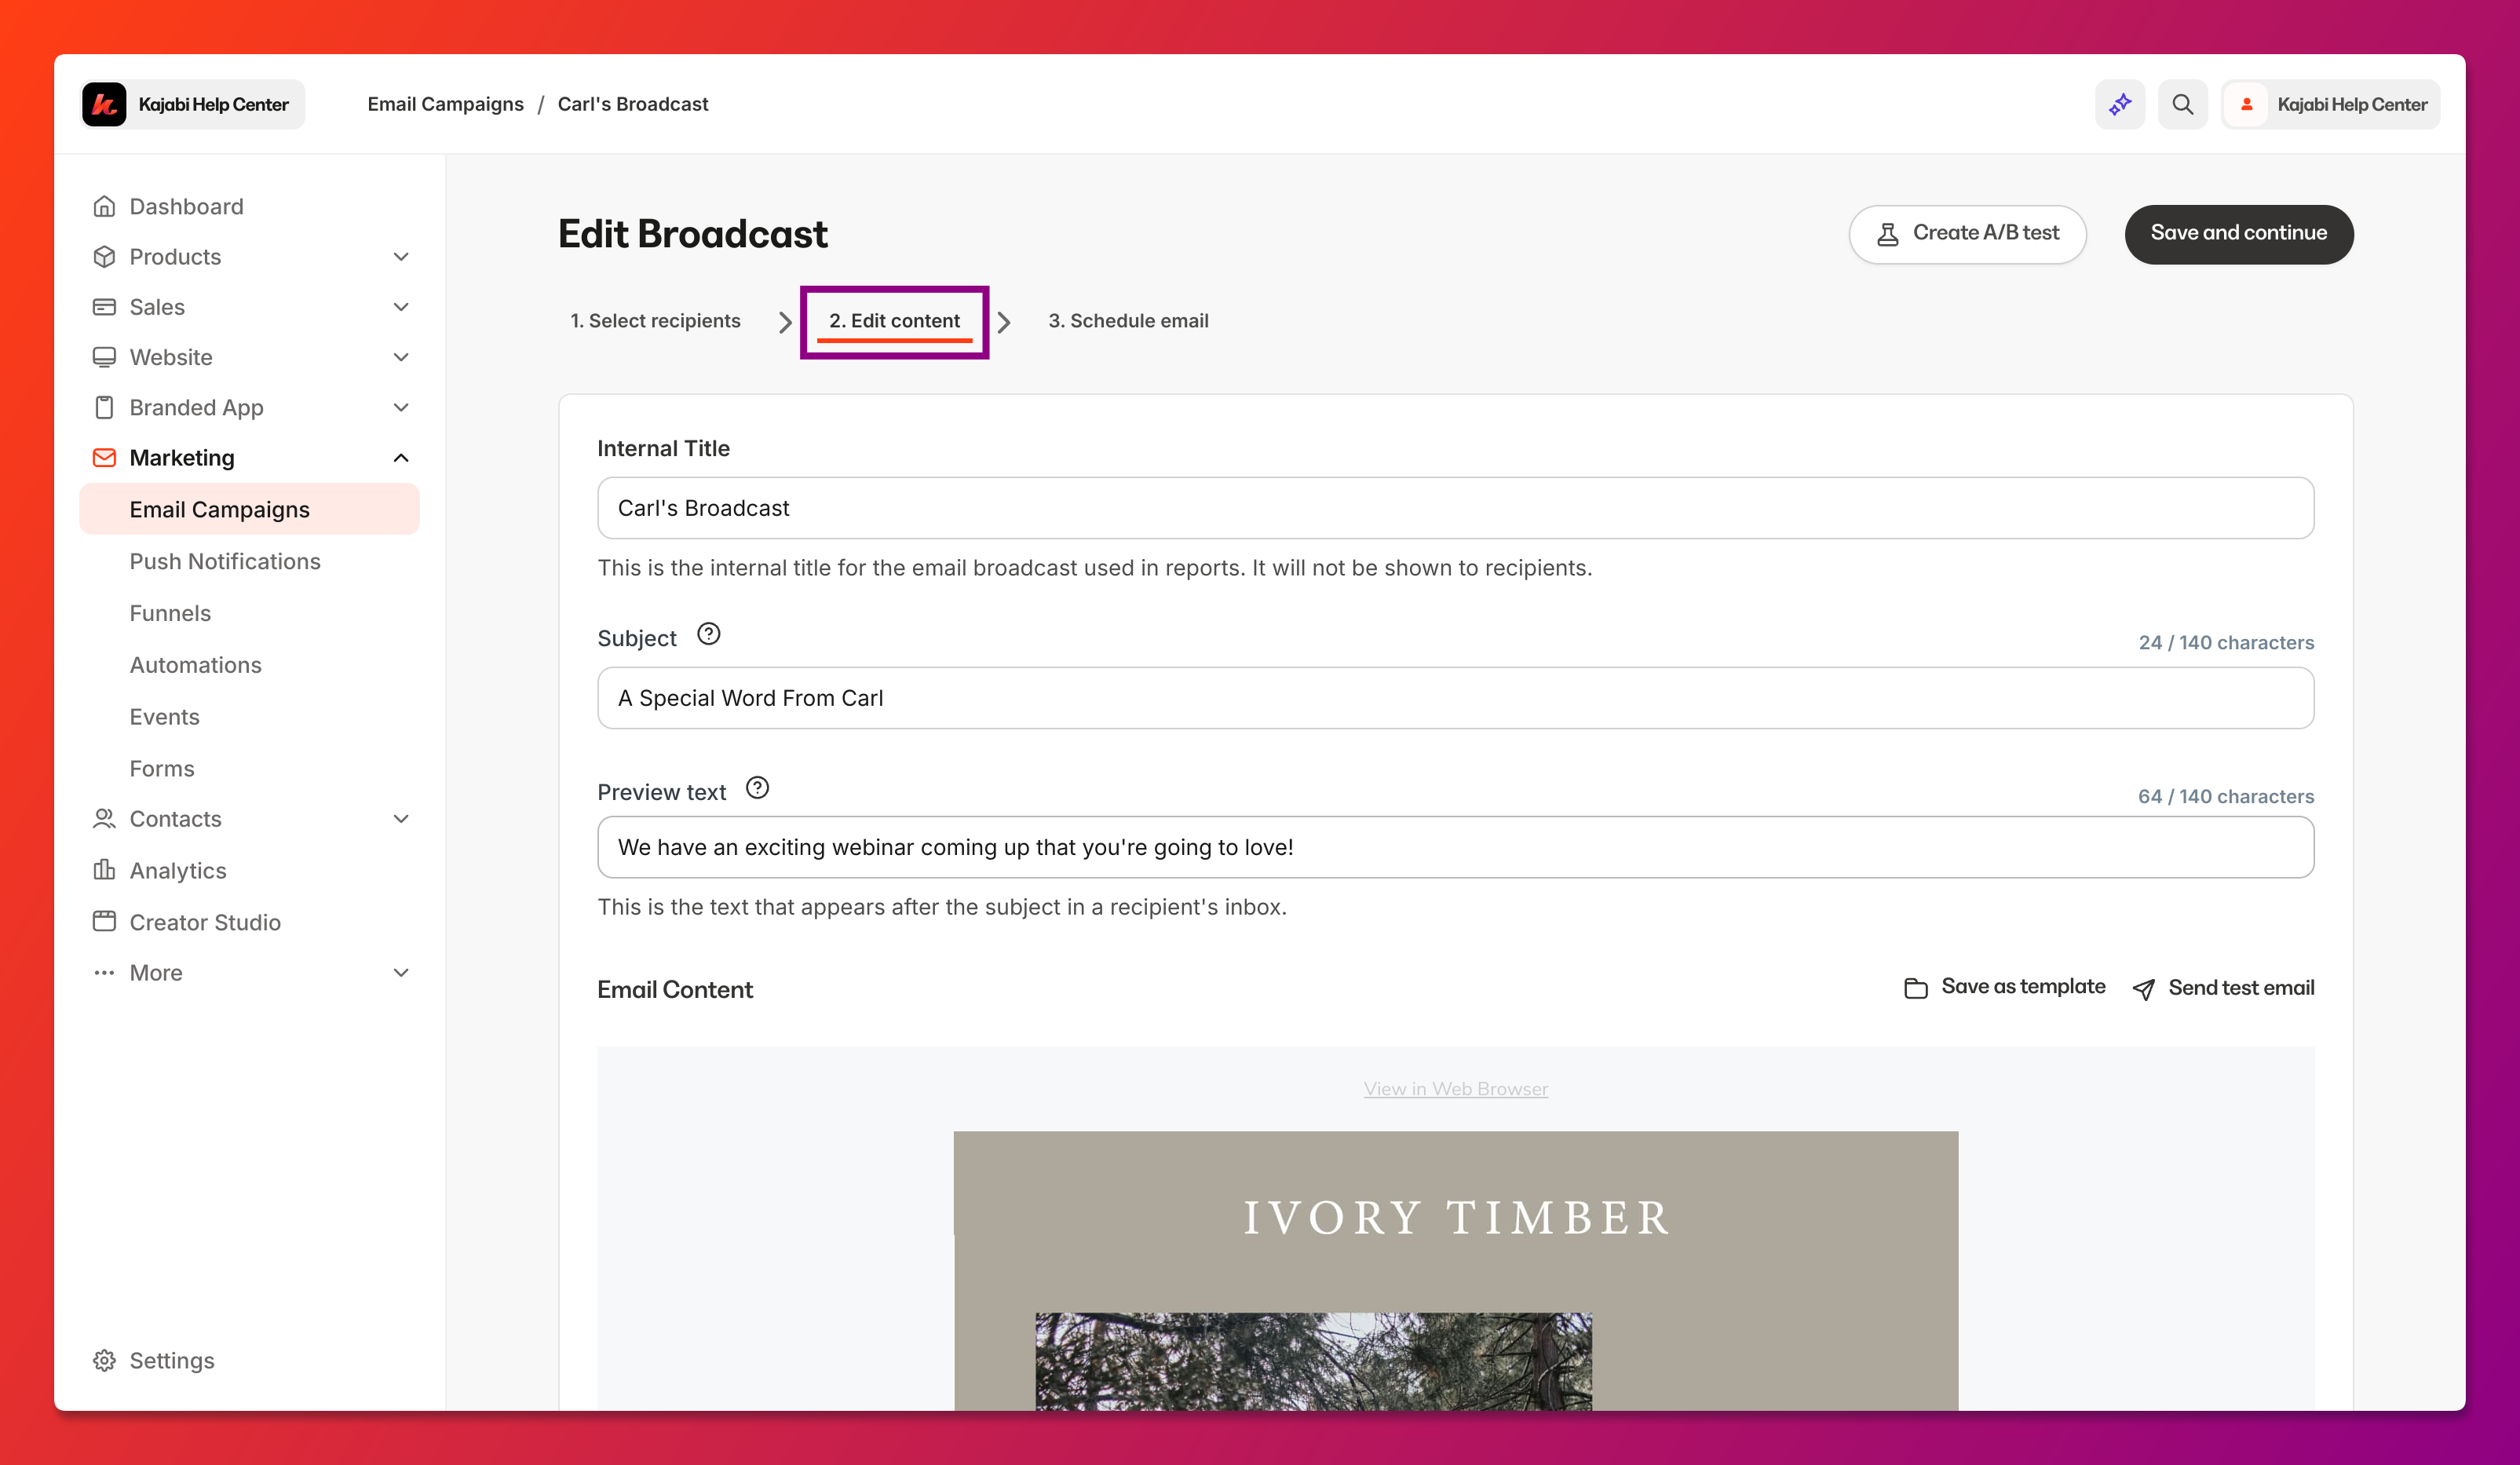
Task: Click Email Campaigns breadcrumb link
Action: [445, 104]
